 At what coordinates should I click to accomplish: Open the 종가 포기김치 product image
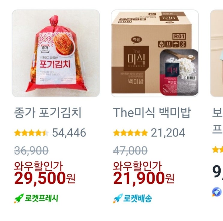pos(56,53)
